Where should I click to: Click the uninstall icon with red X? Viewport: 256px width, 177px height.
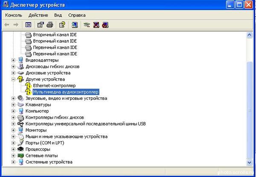(x=96, y=25)
